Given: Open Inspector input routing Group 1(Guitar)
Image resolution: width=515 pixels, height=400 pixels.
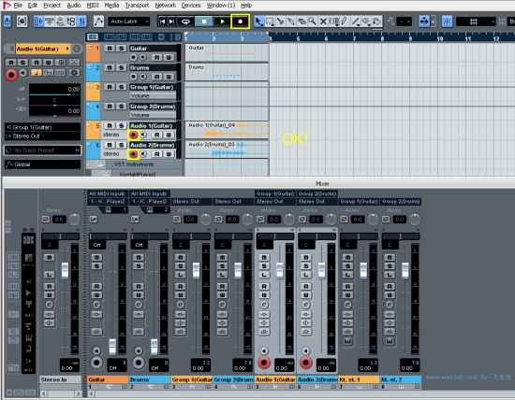Looking at the screenshot, I should [42, 127].
